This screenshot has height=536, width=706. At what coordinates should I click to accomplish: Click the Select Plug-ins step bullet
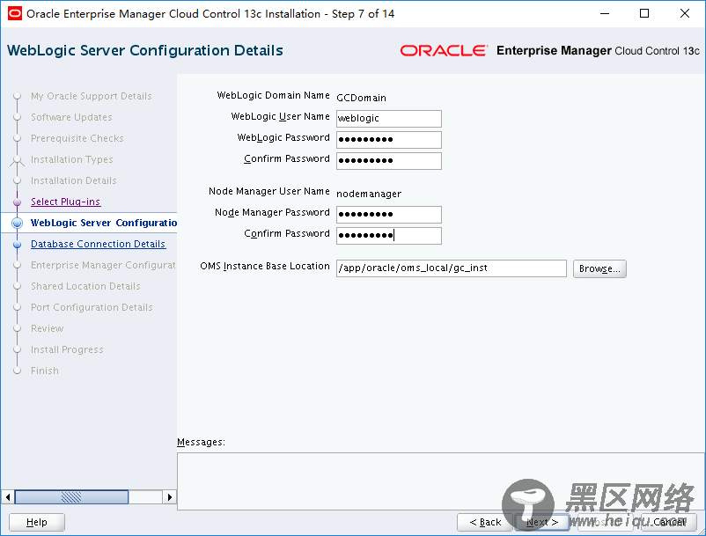pyautogui.click(x=17, y=202)
